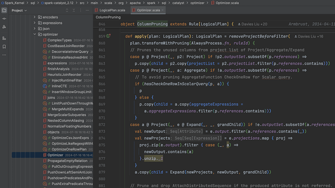Open the Commit tool window icon
Viewport: 335px width, 188px height.
click(x=4, y=19)
